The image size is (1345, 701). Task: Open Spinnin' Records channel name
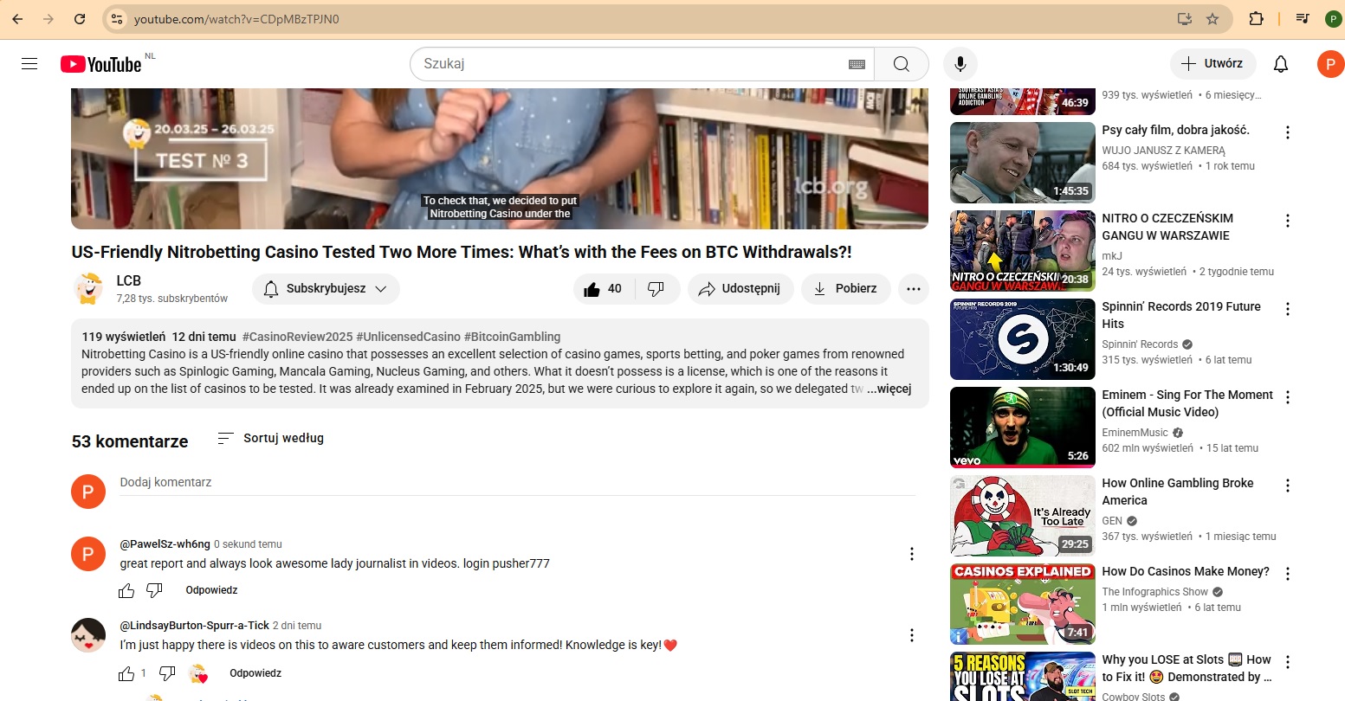[x=1140, y=344]
